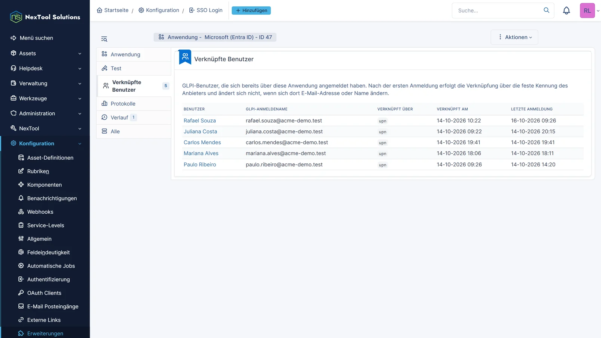Click the Hinzufügen button
The height and width of the screenshot is (338, 601).
point(251,11)
